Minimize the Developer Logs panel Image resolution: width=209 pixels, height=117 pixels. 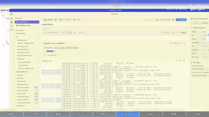click(x=177, y=60)
